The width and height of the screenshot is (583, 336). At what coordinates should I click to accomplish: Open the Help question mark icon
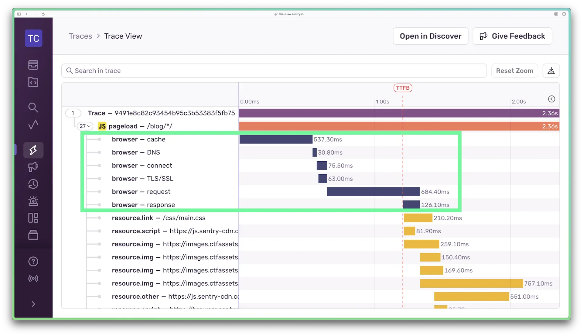33,261
